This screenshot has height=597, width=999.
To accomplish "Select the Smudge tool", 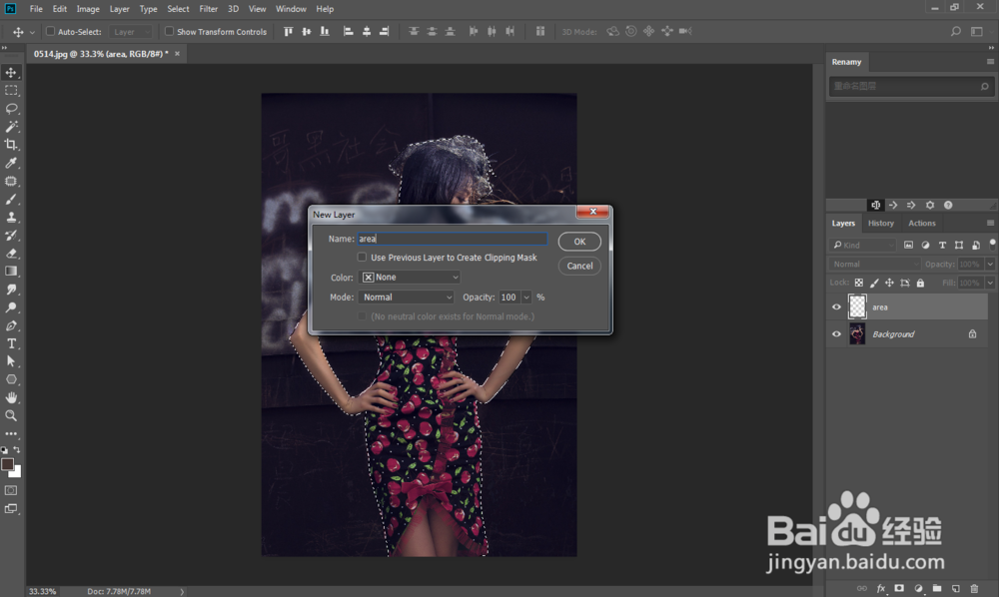I will [11, 289].
